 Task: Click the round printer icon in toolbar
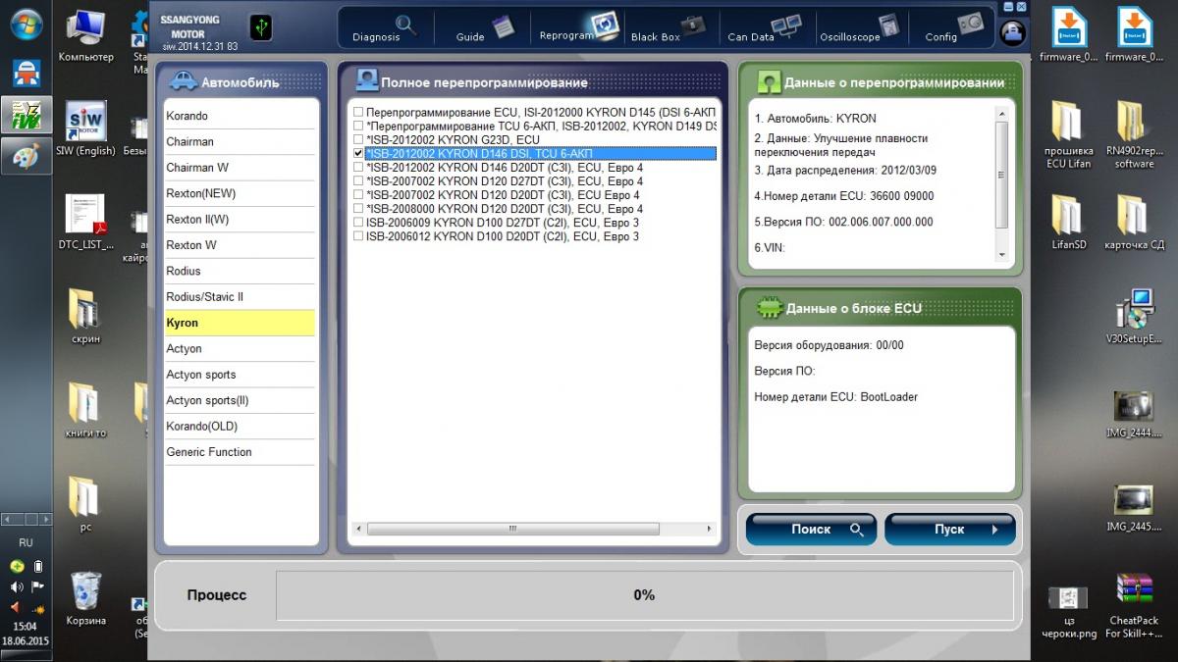pyautogui.click(x=1012, y=32)
